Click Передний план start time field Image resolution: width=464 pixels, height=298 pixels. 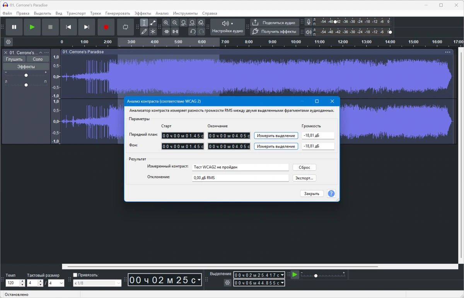tap(183, 135)
